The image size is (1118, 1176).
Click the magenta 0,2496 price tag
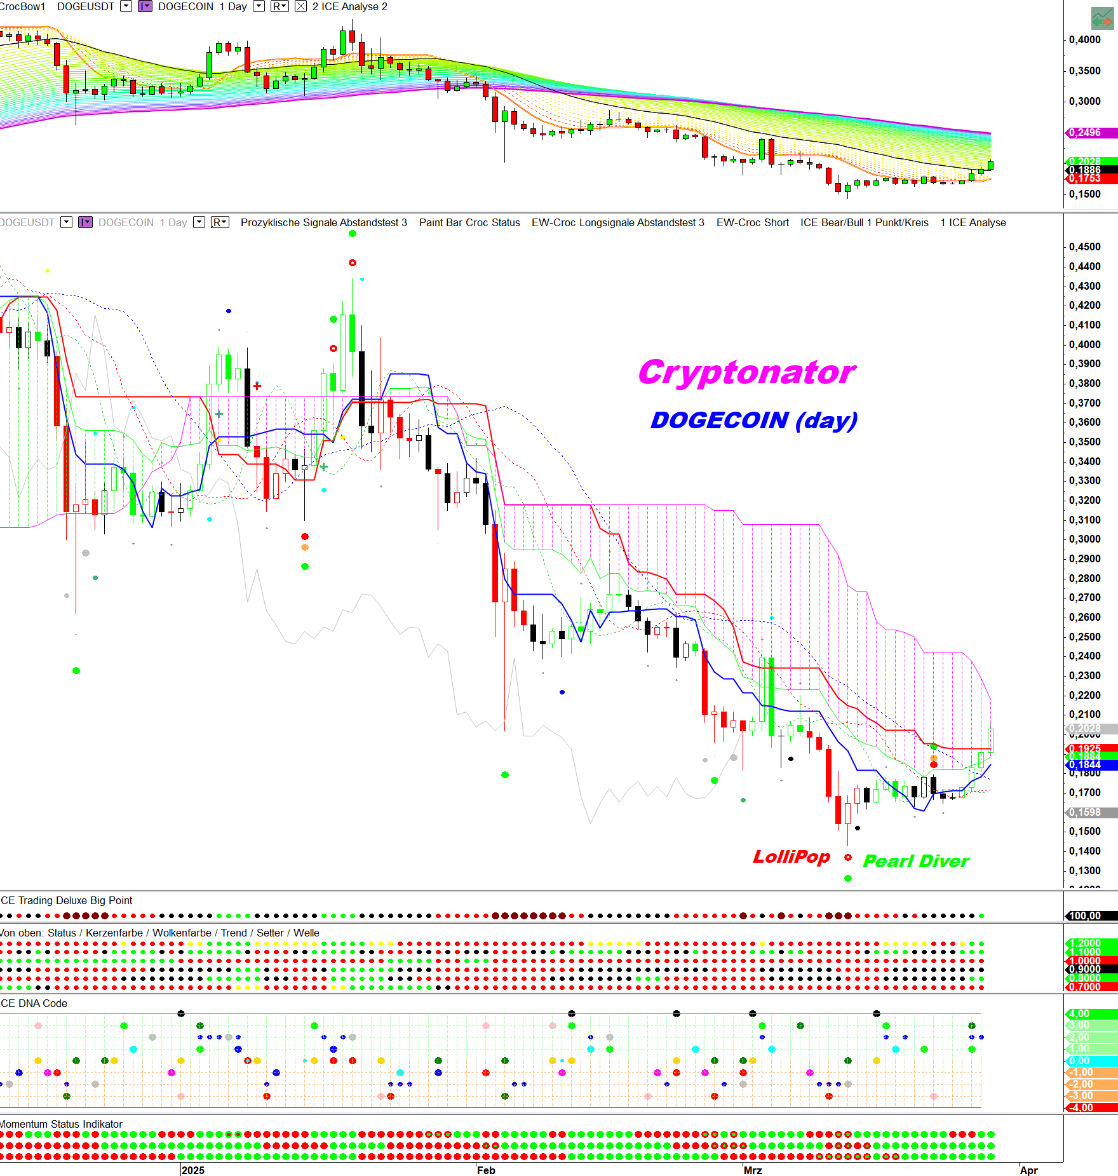(x=1090, y=133)
